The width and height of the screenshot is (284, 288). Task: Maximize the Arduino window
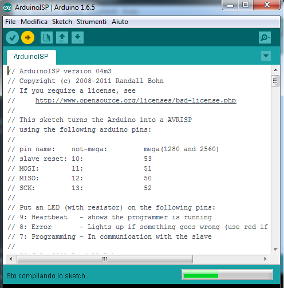coord(246,5)
